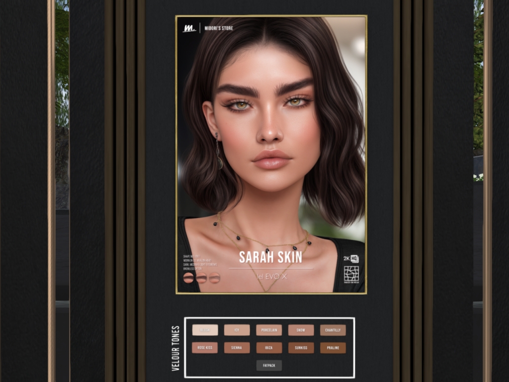Click the Midori's Store logo icon
This screenshot has height=382, width=509.
pos(189,28)
